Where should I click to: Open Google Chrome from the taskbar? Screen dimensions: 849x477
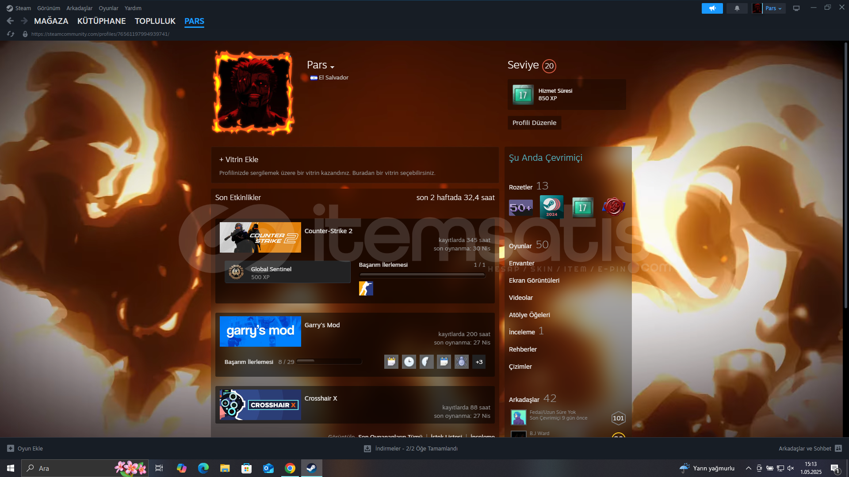pyautogui.click(x=290, y=468)
